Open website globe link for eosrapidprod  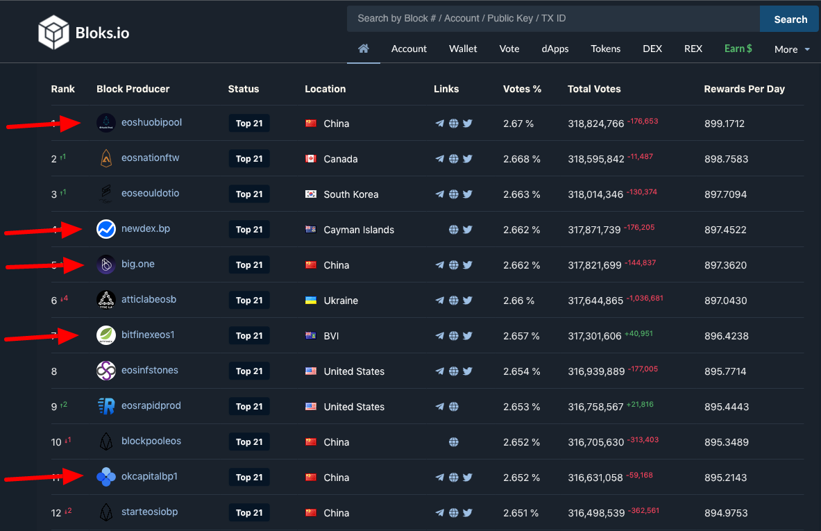tap(454, 406)
